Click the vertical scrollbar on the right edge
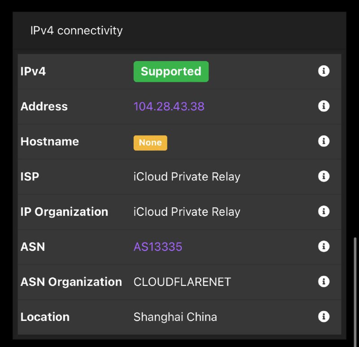 click(355, 288)
